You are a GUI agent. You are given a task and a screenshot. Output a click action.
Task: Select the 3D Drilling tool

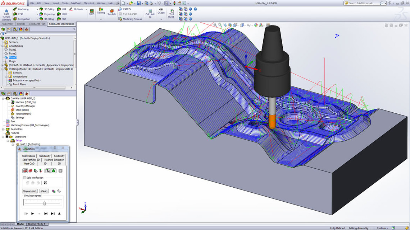click(x=41, y=9)
